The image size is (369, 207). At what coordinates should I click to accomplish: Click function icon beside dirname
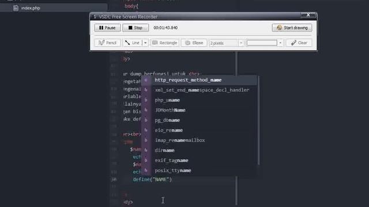(x=146, y=150)
